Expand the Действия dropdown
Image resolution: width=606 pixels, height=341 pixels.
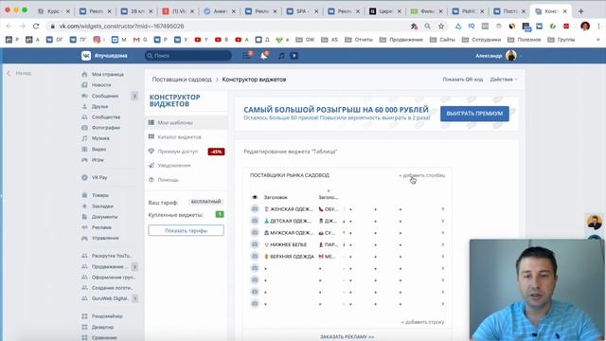(504, 80)
